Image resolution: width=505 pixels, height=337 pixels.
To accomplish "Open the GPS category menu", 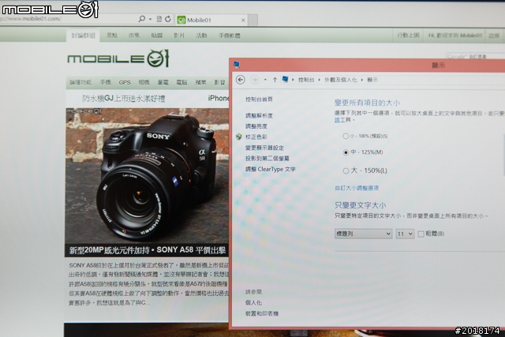I will click(125, 83).
